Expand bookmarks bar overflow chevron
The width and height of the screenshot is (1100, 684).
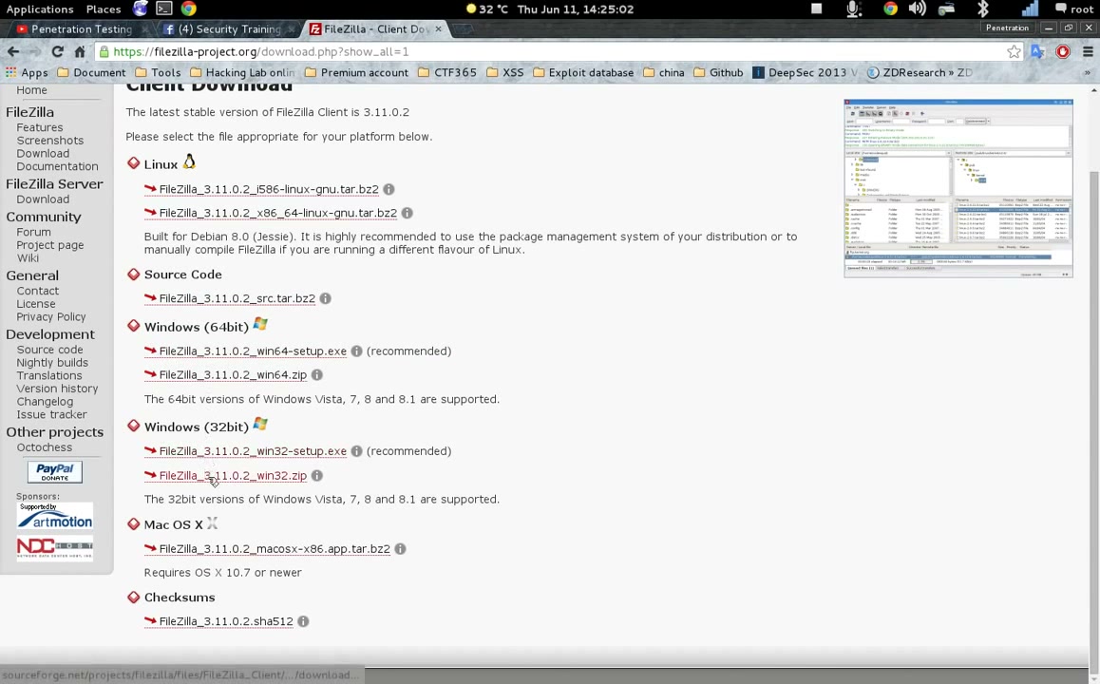coord(1088,72)
